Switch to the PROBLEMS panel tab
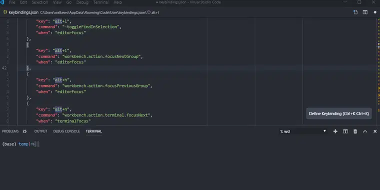This screenshot has width=380, height=190. point(10,131)
